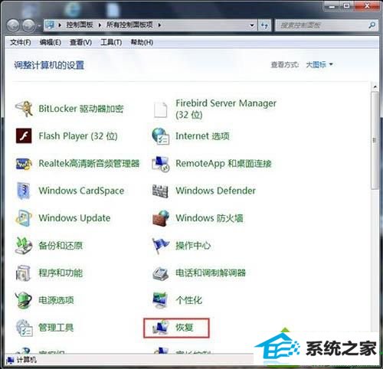The width and height of the screenshot is (383, 369).
Task: Open the 备份和还原 text link
Action: tap(61, 246)
